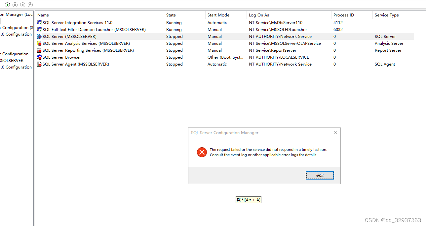
Task: Sort services by the Process ID column
Action: tap(344, 15)
